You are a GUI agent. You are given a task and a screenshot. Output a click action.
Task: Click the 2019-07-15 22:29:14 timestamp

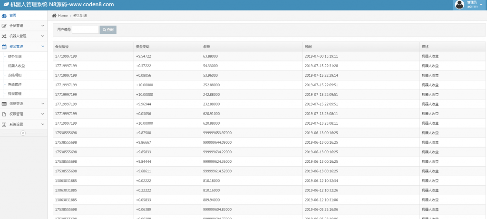tap(321, 76)
